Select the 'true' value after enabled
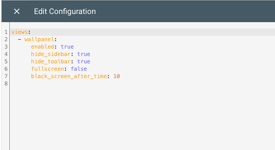Image resolution: width=275 pixels, height=150 pixels. tap(67, 47)
